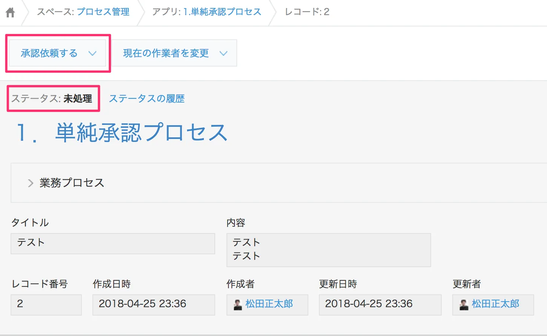Click the 内容 field label
Screen dimensions: 547x336
click(x=236, y=222)
